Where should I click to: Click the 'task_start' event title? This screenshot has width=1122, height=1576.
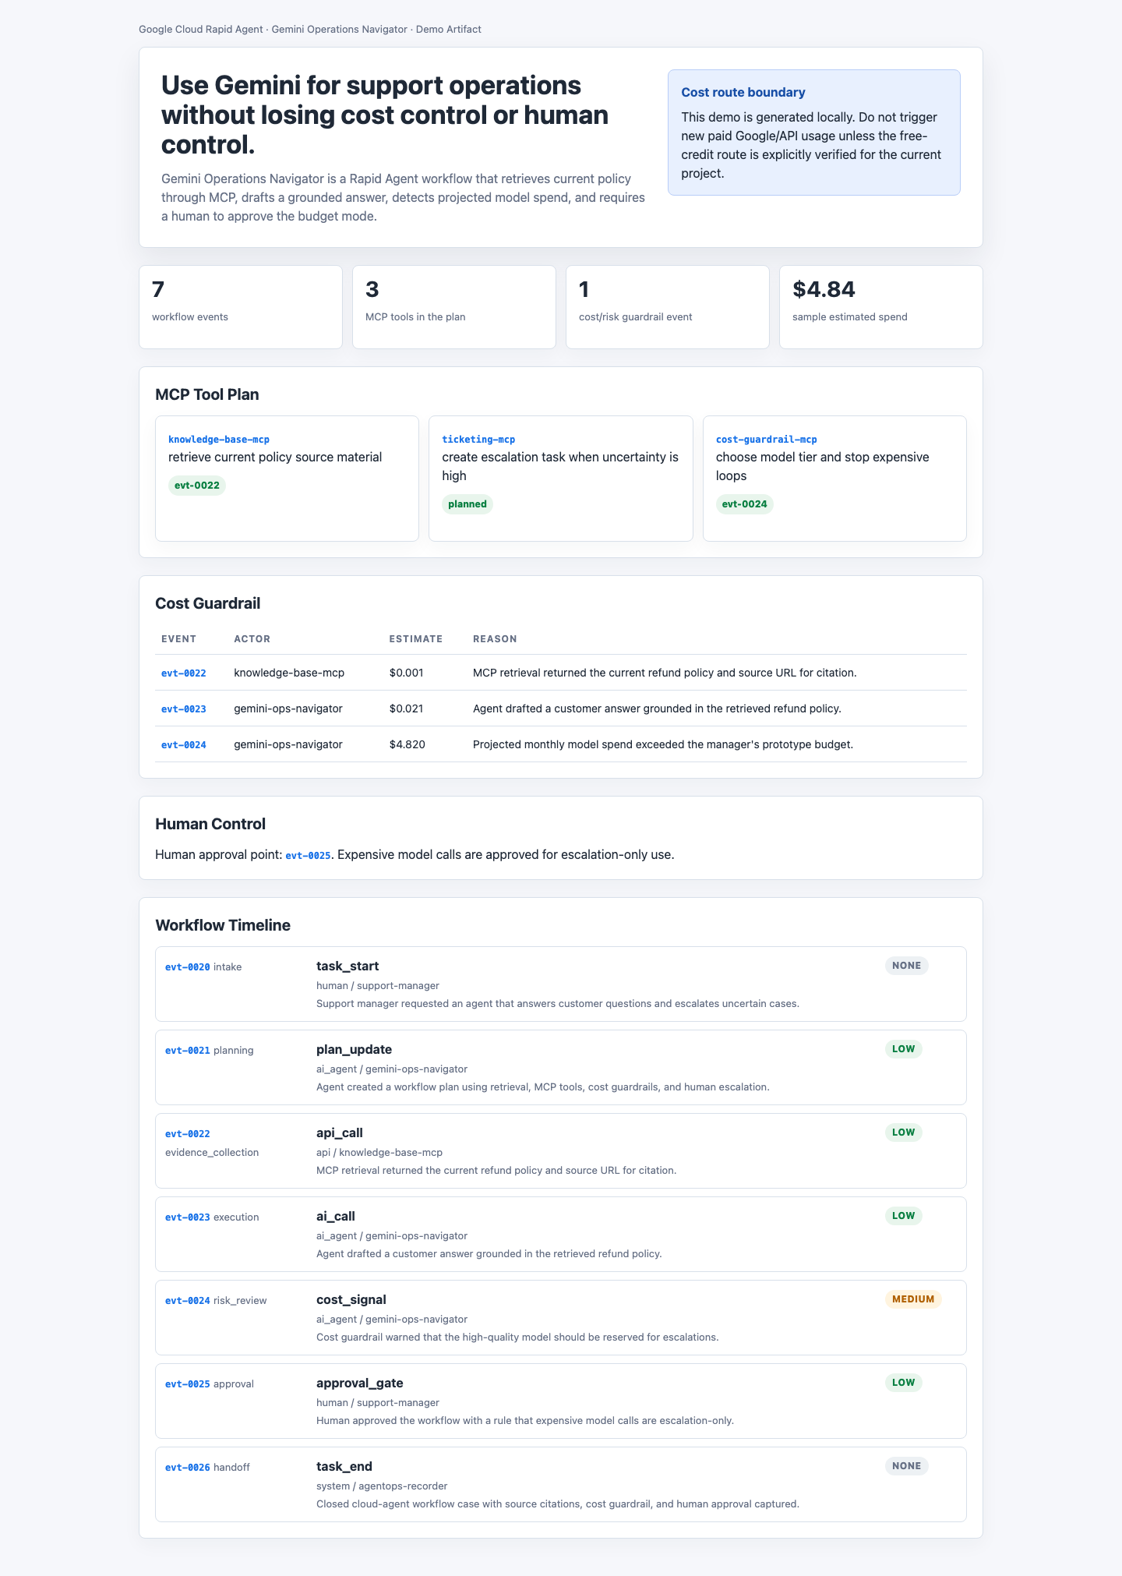pos(348,966)
